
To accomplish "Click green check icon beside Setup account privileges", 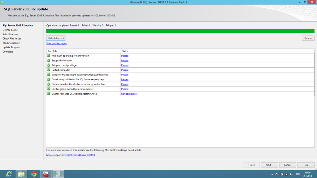I will [49, 65].
